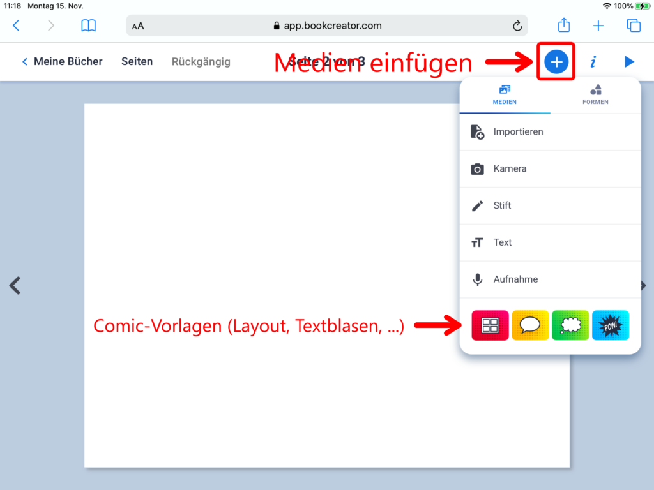Add a green thought bubble
This screenshot has height=490, width=654.
570,325
